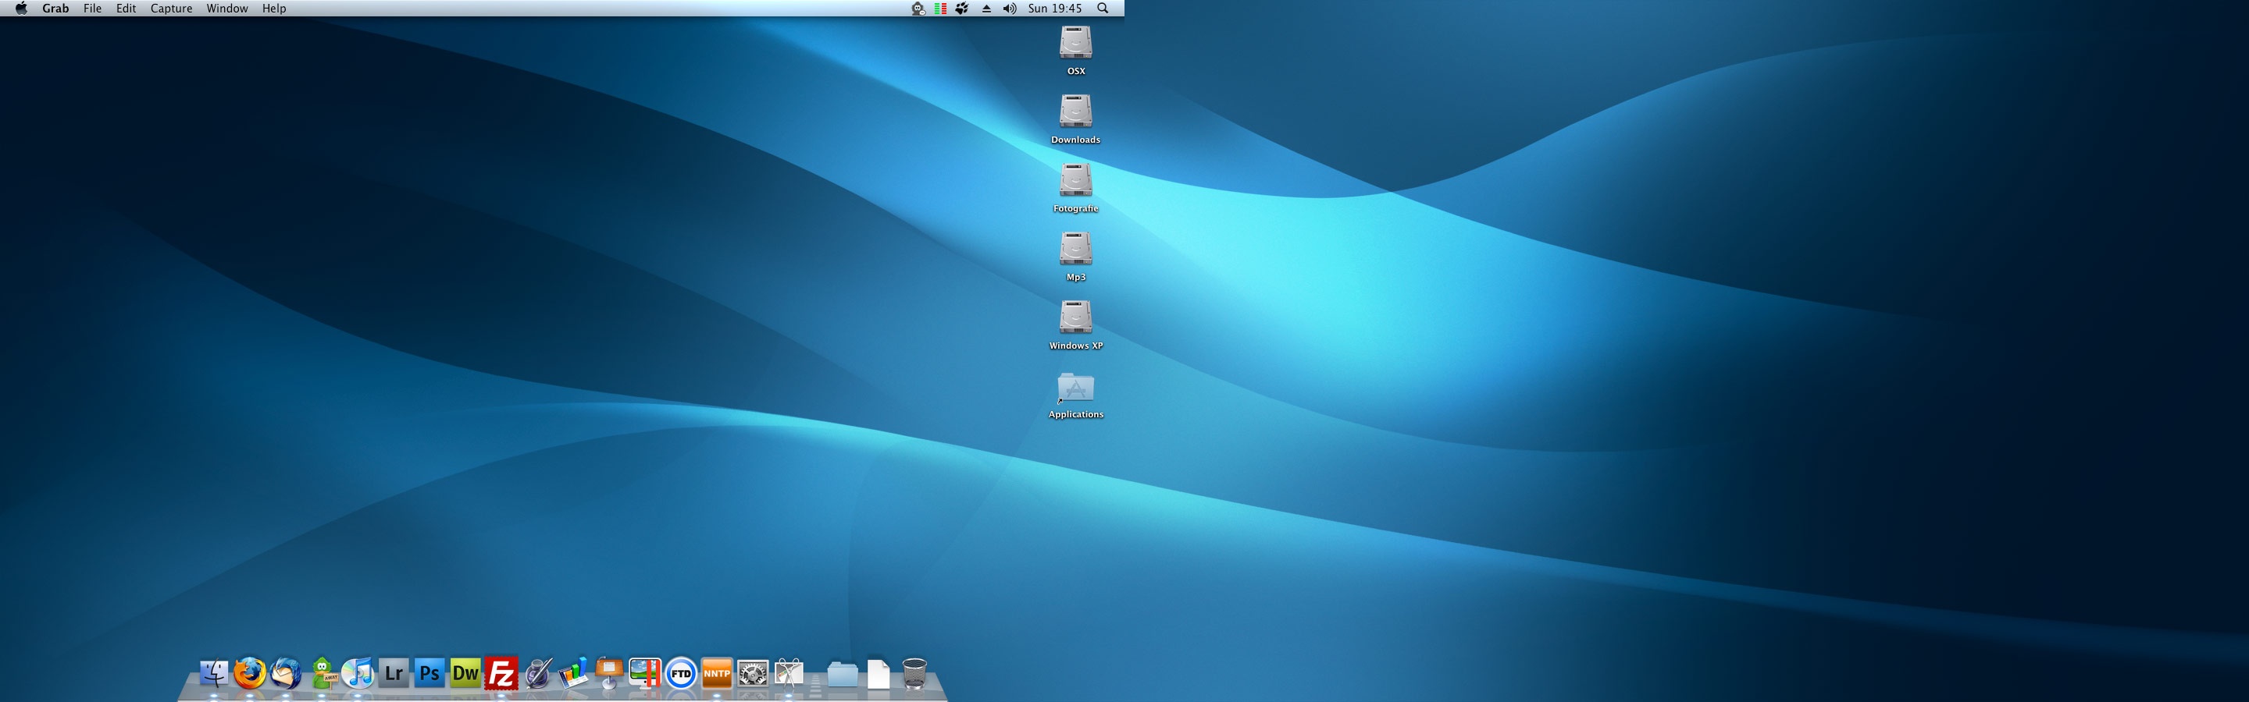Open Parallels Desktop icon in Dock
The width and height of the screenshot is (2249, 702).
pos(645,673)
